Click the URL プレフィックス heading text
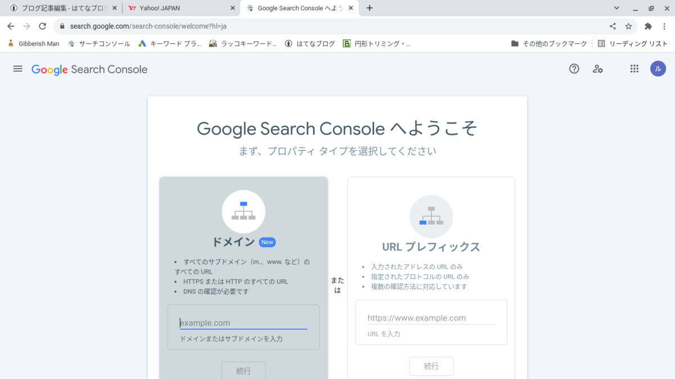The height and width of the screenshot is (379, 675). coord(431,246)
